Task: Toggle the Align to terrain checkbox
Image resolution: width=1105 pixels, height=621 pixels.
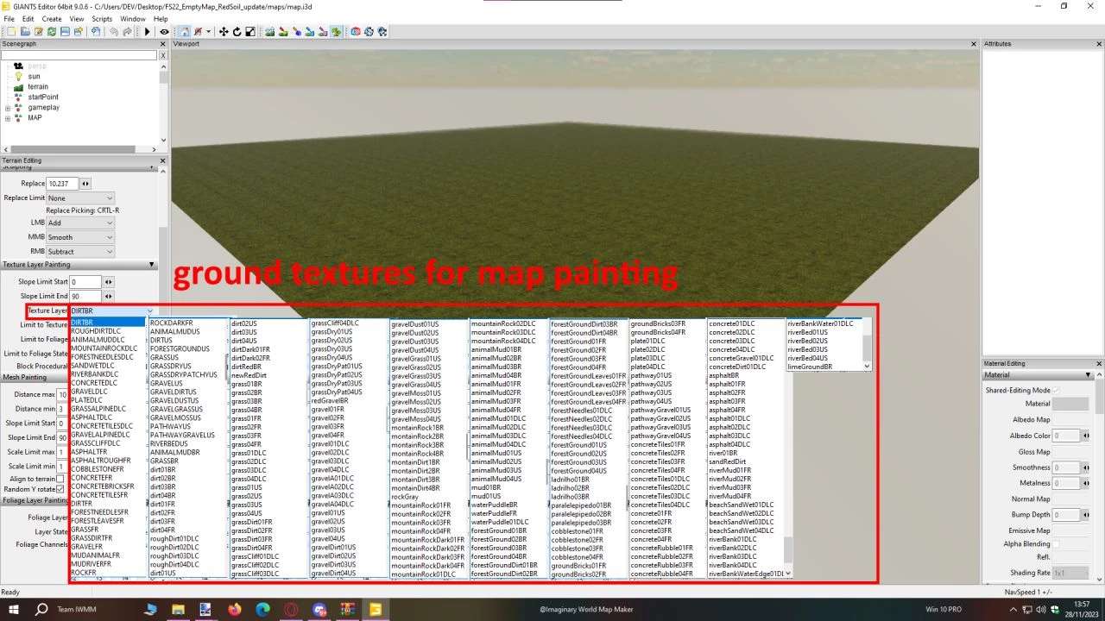Action: pos(60,479)
